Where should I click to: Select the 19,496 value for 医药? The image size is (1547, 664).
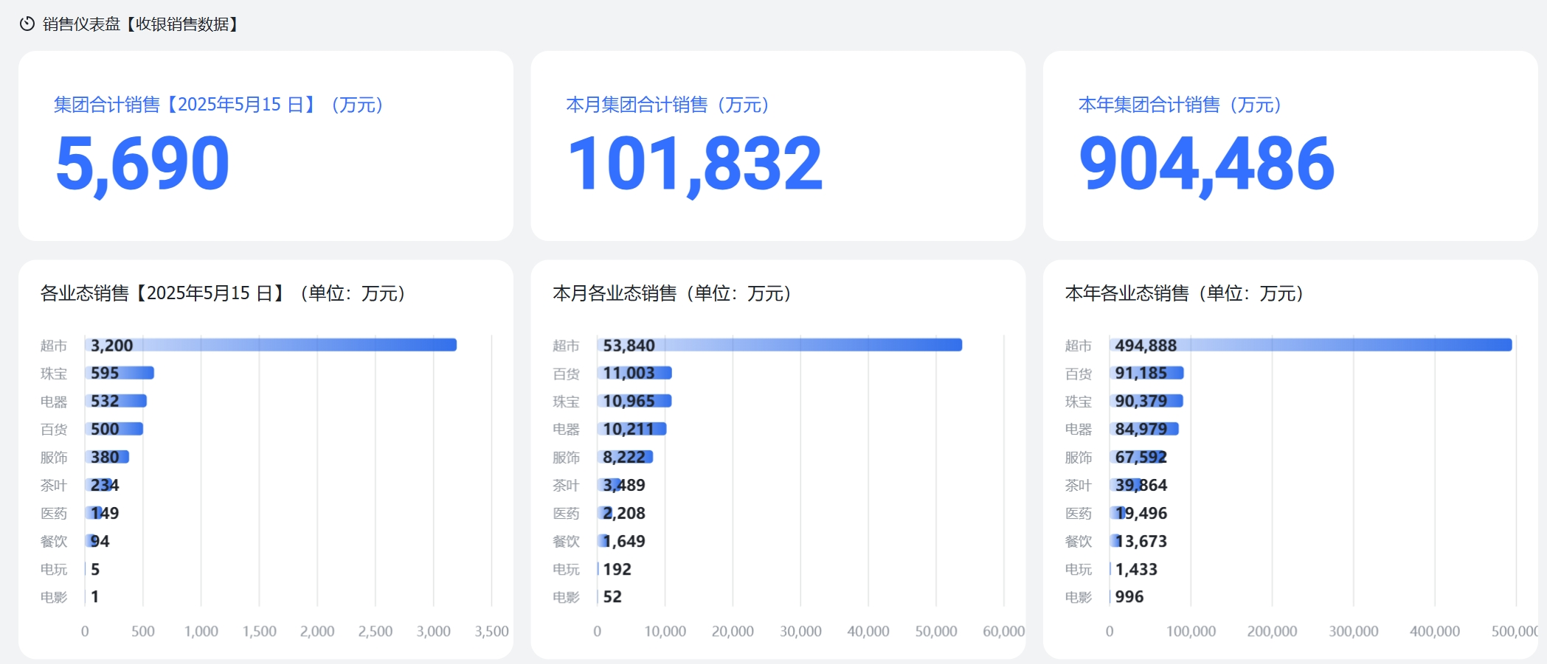(x=1141, y=513)
